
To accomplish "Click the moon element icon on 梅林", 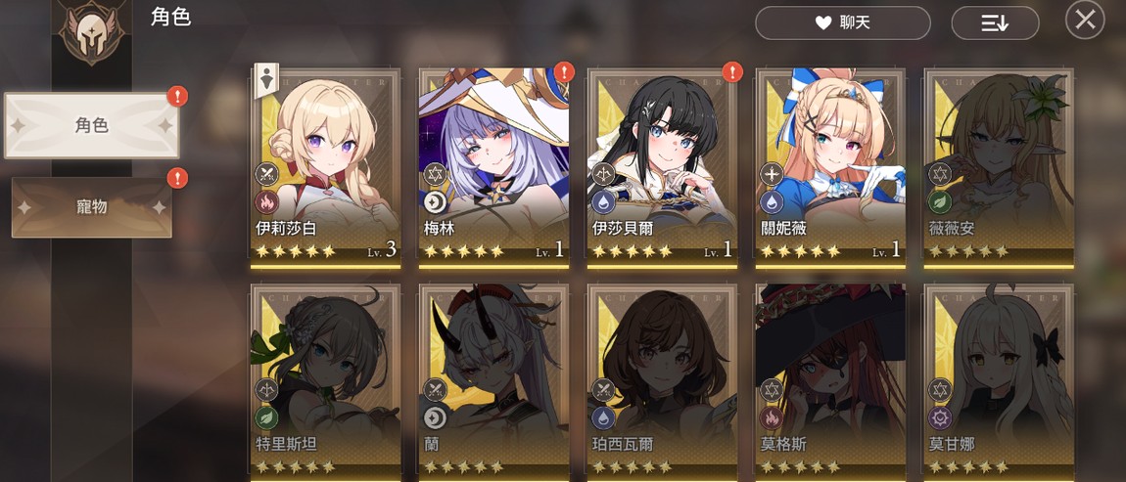I will (435, 202).
